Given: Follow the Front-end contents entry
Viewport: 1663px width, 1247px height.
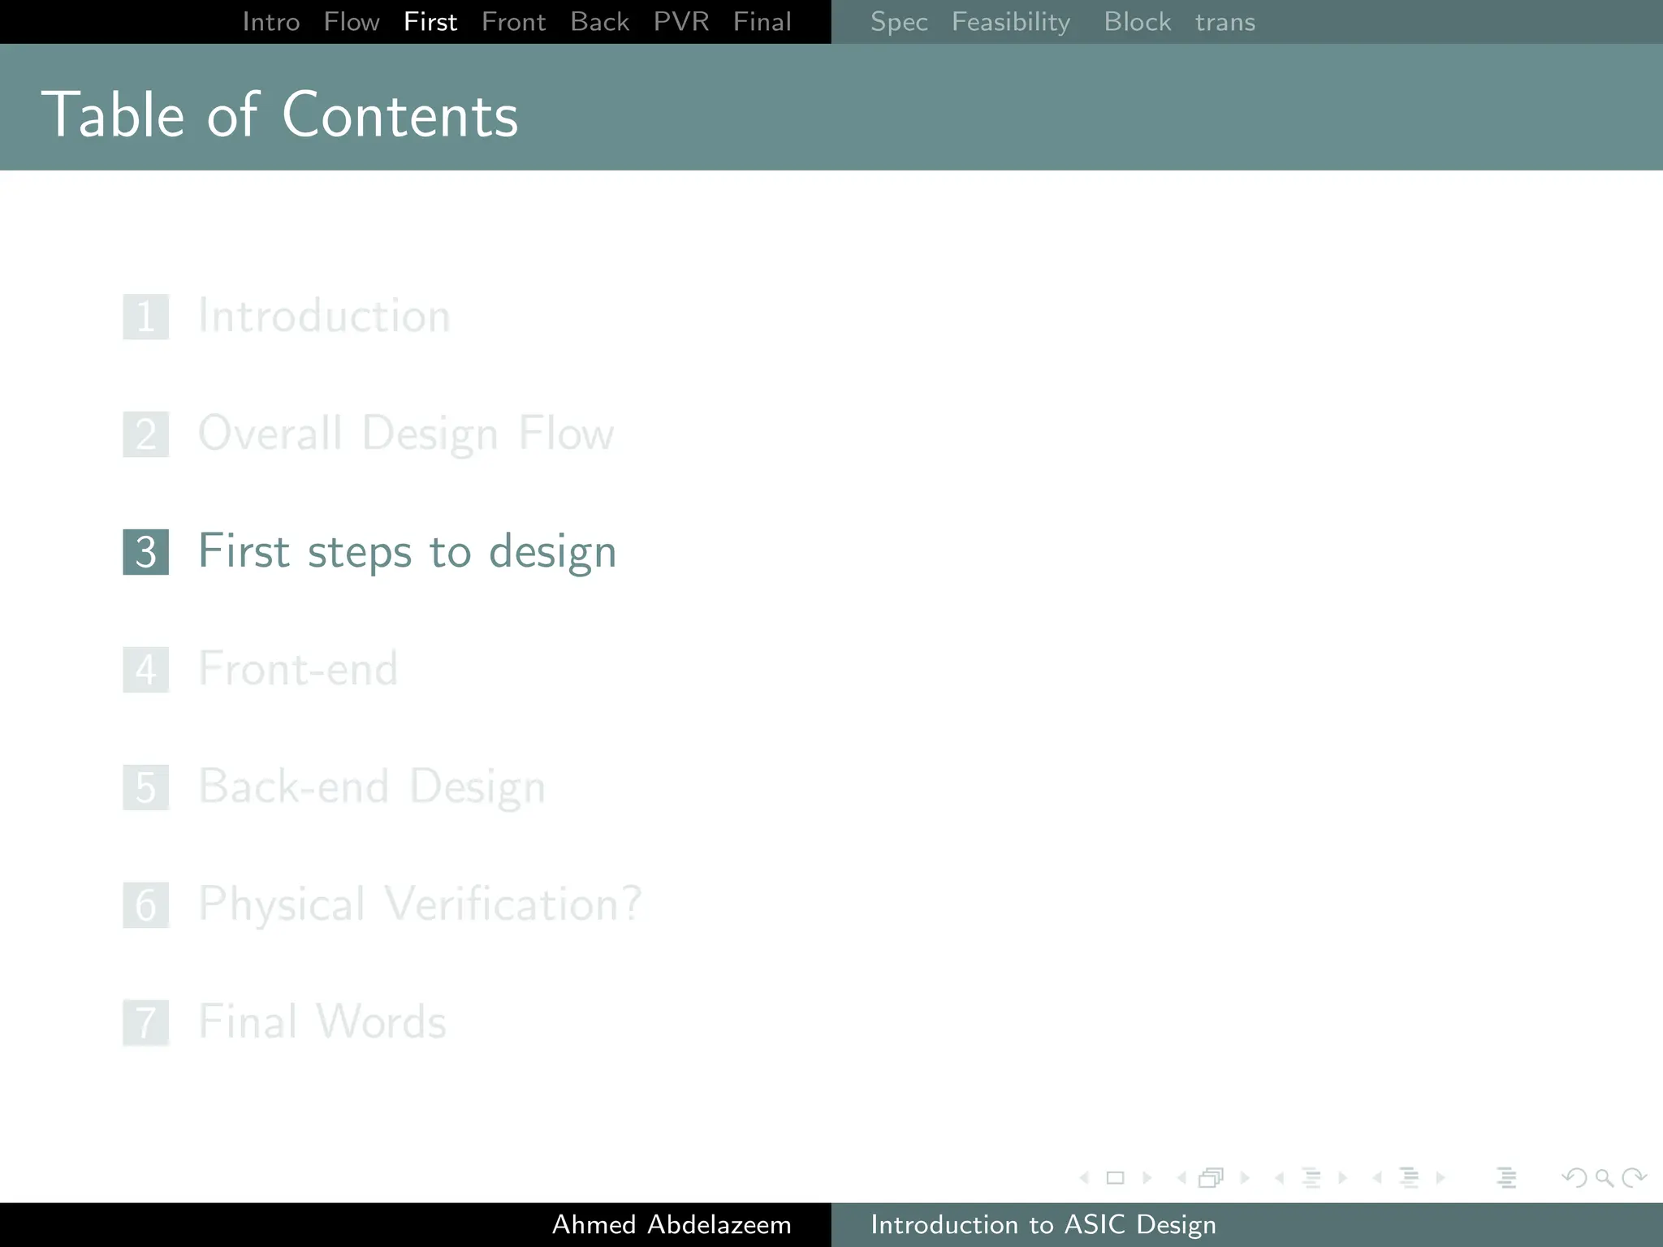Looking at the screenshot, I should coord(299,669).
